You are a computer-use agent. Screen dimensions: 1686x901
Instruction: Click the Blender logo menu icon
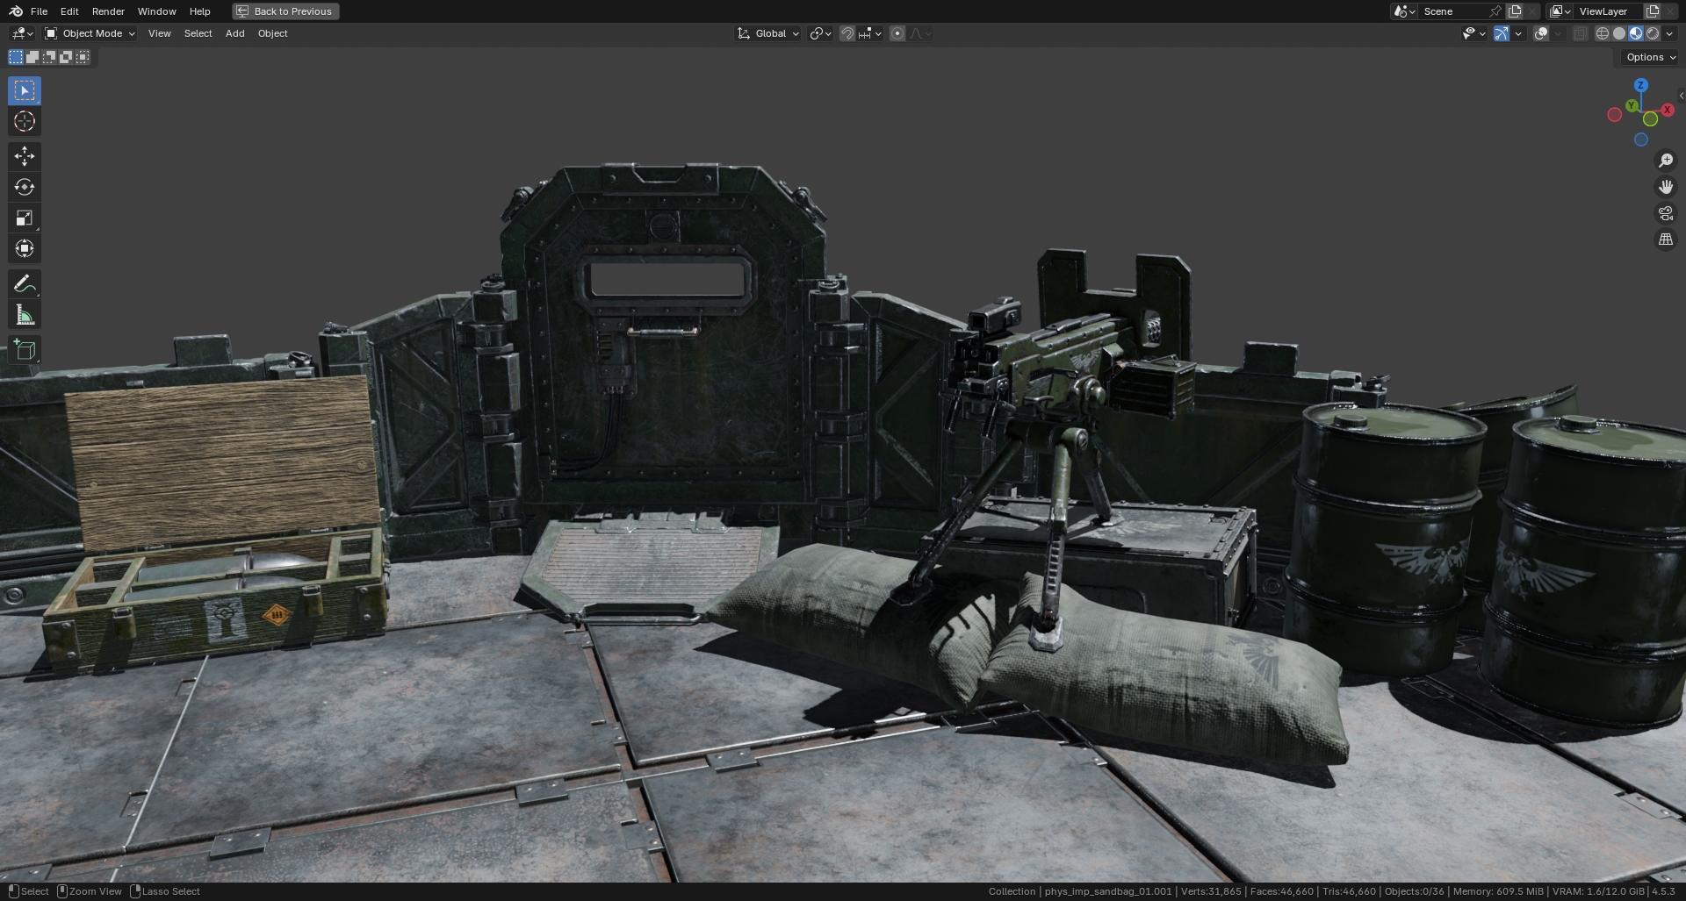pyautogui.click(x=16, y=11)
